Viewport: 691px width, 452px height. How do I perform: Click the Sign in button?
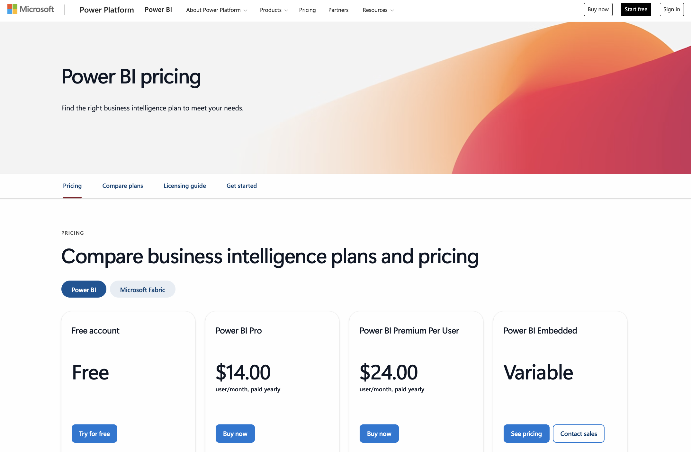pos(671,9)
